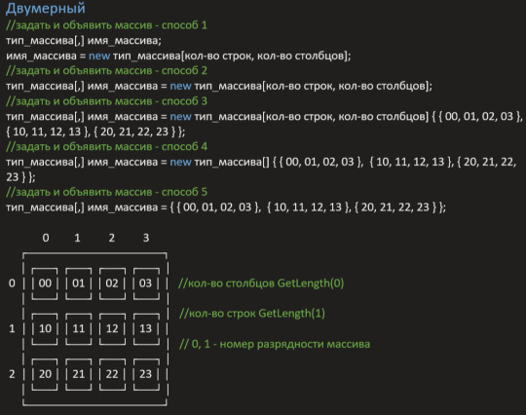Click row label "1" left of grid
526x415 pixels.
(12, 328)
